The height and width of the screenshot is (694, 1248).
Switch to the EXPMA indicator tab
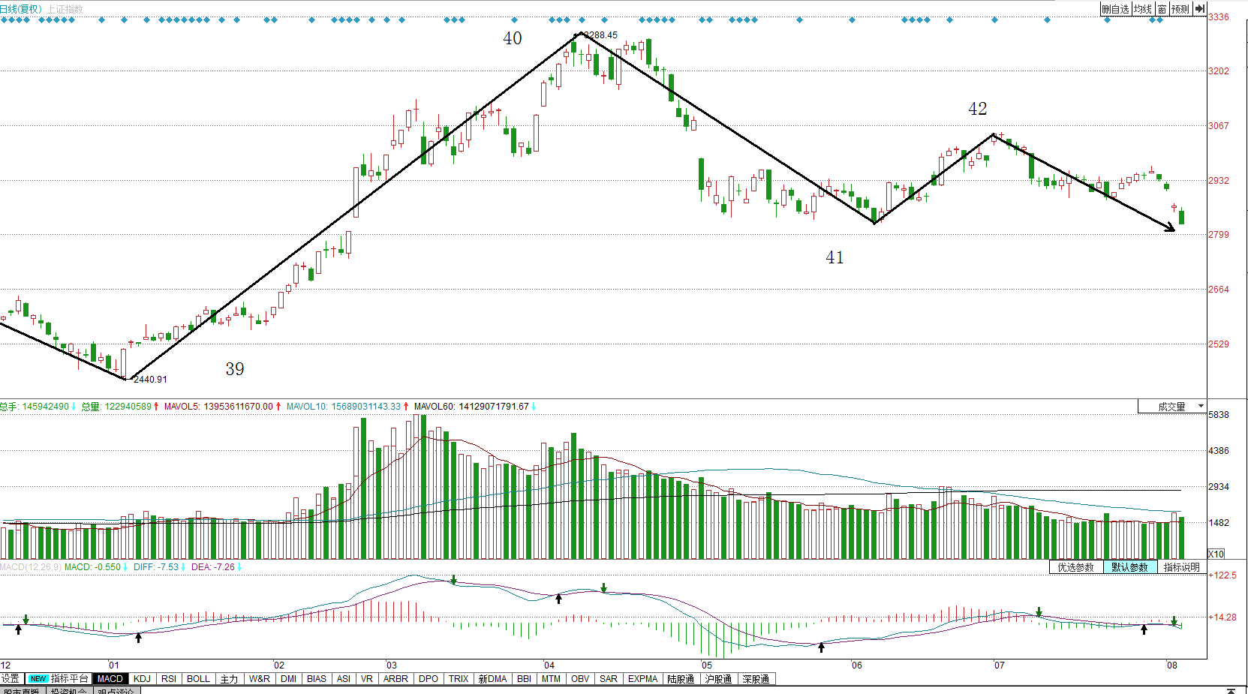642,678
